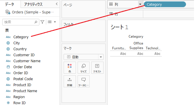Screen dimensions: 196x105
Task: Open dropdown arrow on the columns shelf
Action: point(140,4)
